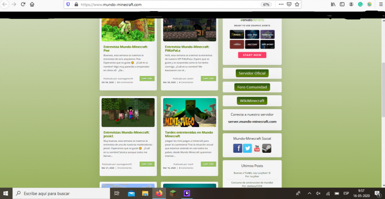Open the Firefox hamburger menu
385x199 pixels.
tap(379, 4)
